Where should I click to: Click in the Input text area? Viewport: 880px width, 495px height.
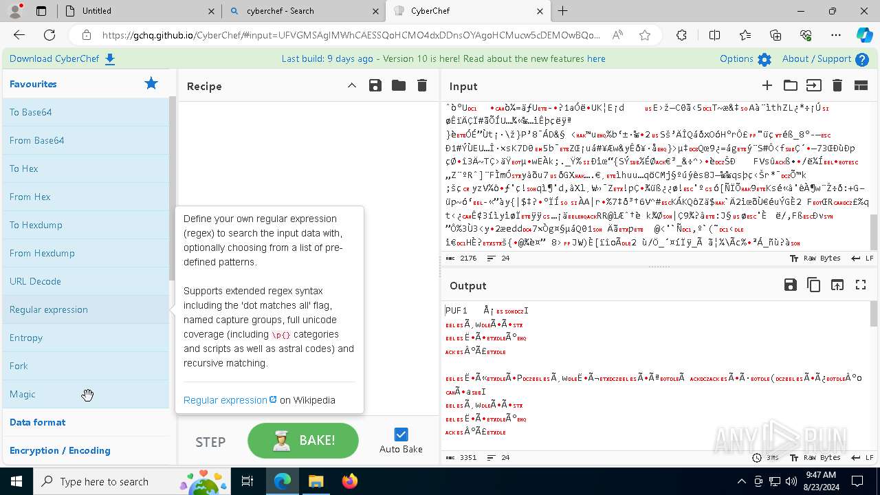pos(657,177)
